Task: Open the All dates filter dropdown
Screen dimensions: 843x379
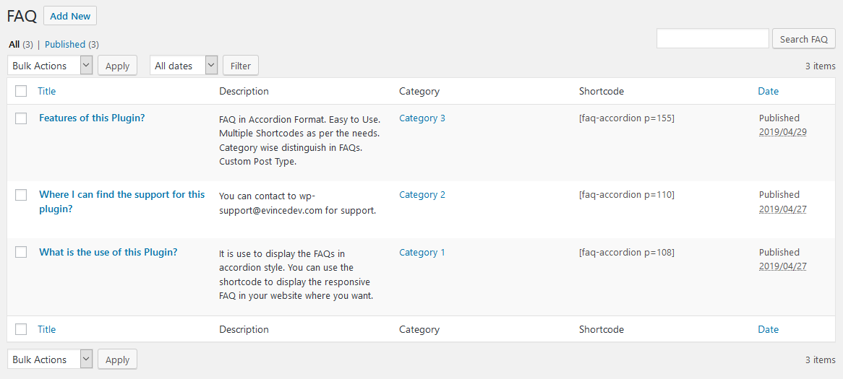Action: [184, 66]
